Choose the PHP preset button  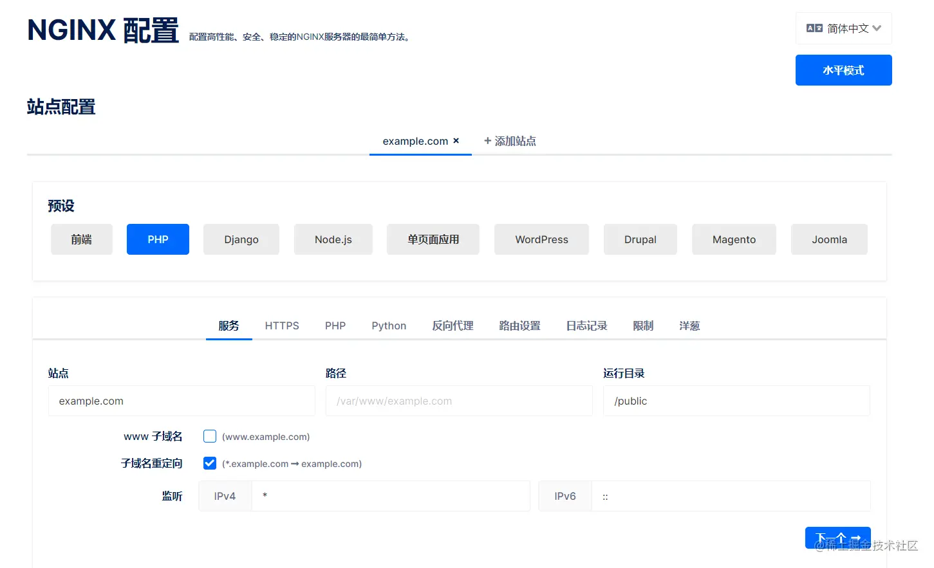coord(158,239)
